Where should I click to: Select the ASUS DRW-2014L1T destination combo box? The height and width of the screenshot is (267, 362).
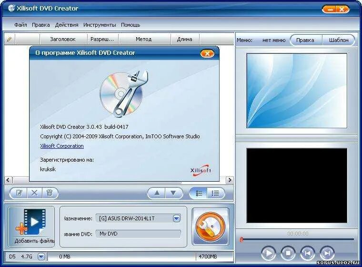pos(138,218)
